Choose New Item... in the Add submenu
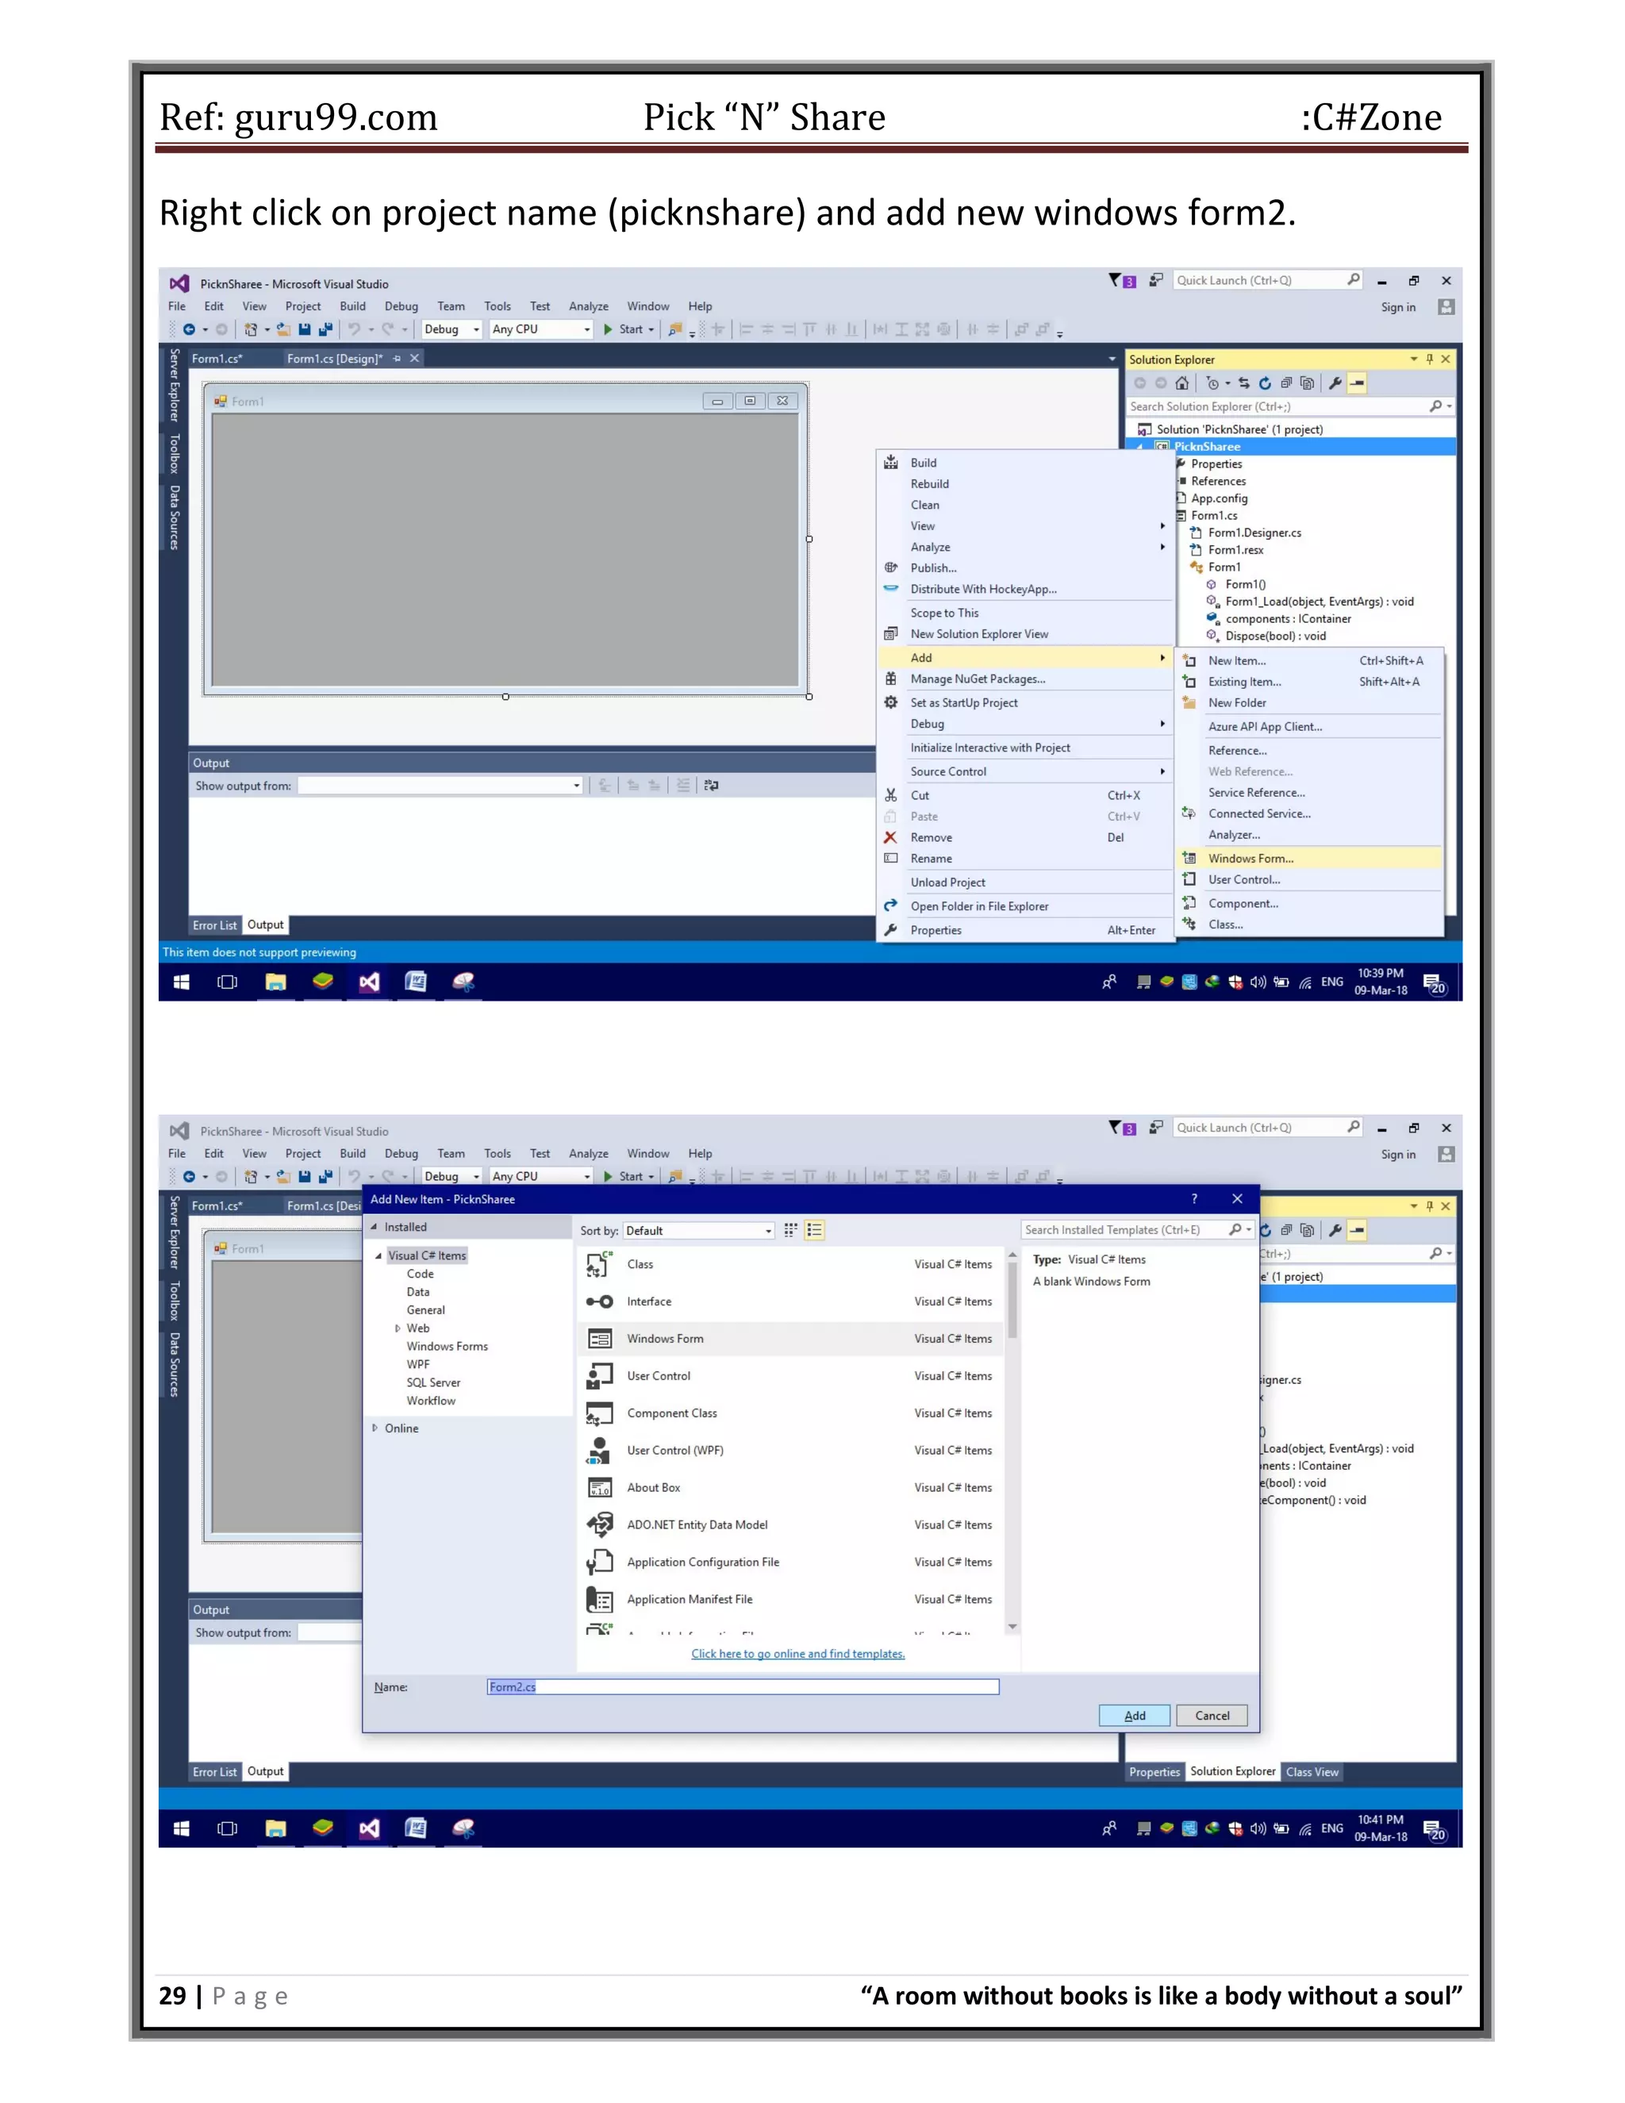The width and height of the screenshot is (1625, 2103). pyautogui.click(x=1309, y=660)
